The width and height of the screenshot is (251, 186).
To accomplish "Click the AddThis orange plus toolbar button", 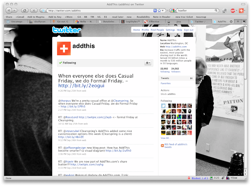I will [241, 11].
